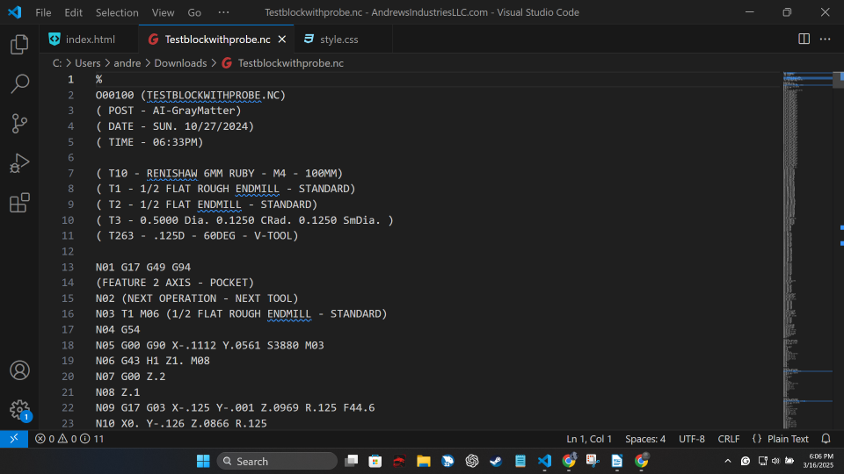
Task: Click the Ln 1, Col 1 position indicator
Action: pyautogui.click(x=588, y=439)
